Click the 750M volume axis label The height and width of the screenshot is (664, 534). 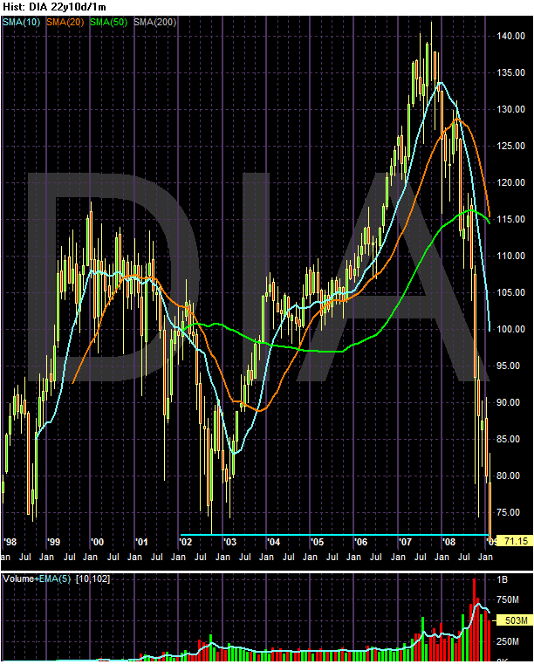click(x=508, y=600)
